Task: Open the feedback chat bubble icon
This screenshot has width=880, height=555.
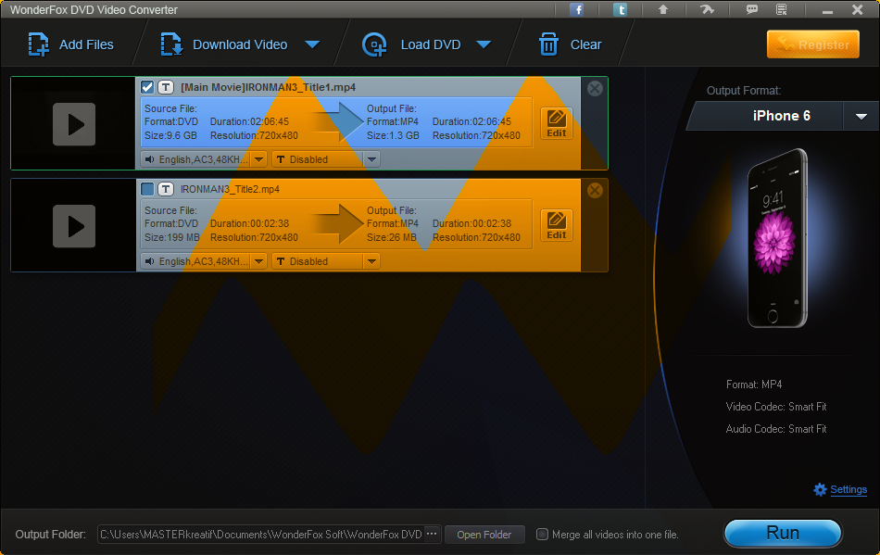Action: click(x=751, y=9)
